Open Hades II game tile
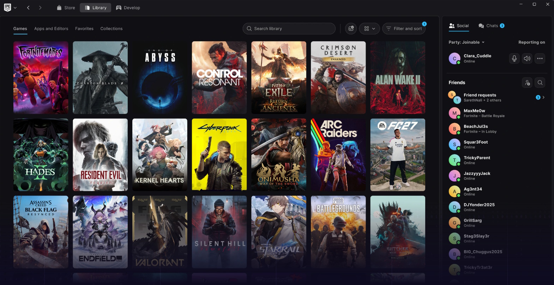554x285 pixels. pos(41,155)
